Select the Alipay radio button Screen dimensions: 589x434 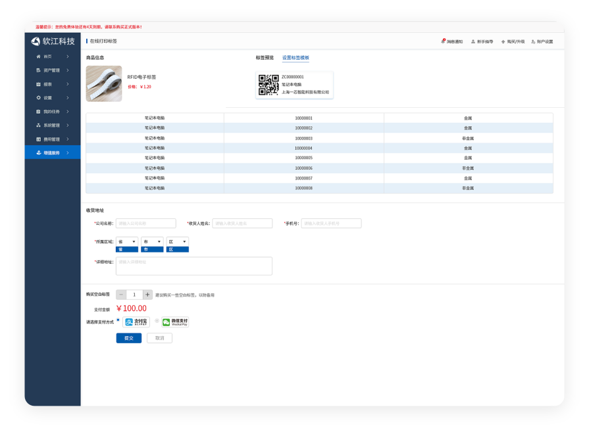pos(118,320)
